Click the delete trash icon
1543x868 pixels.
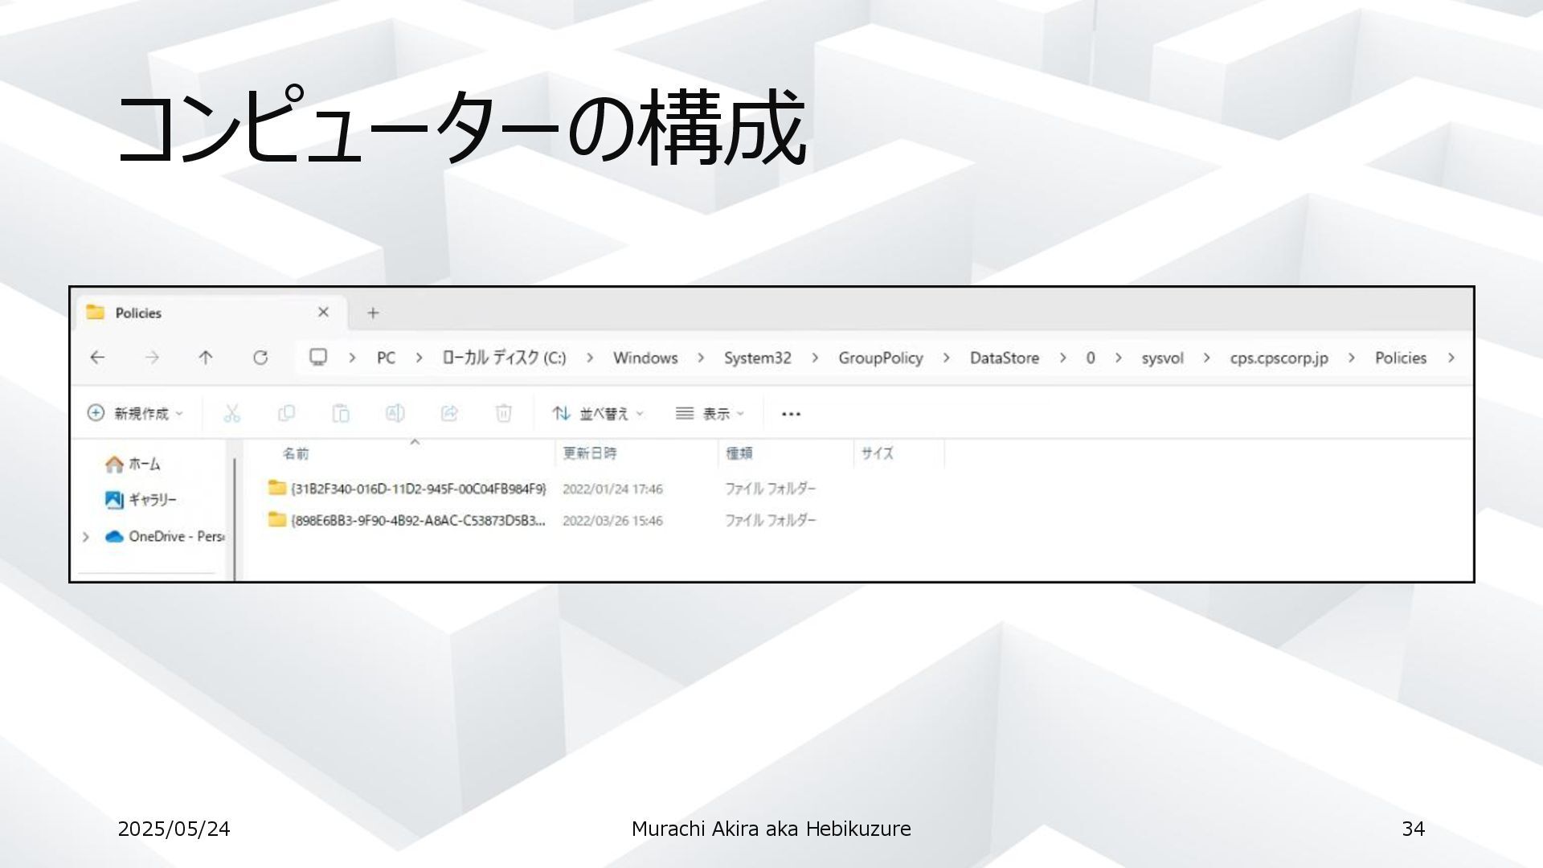click(x=503, y=413)
